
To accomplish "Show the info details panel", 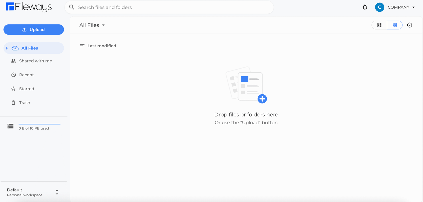I will click(x=410, y=25).
